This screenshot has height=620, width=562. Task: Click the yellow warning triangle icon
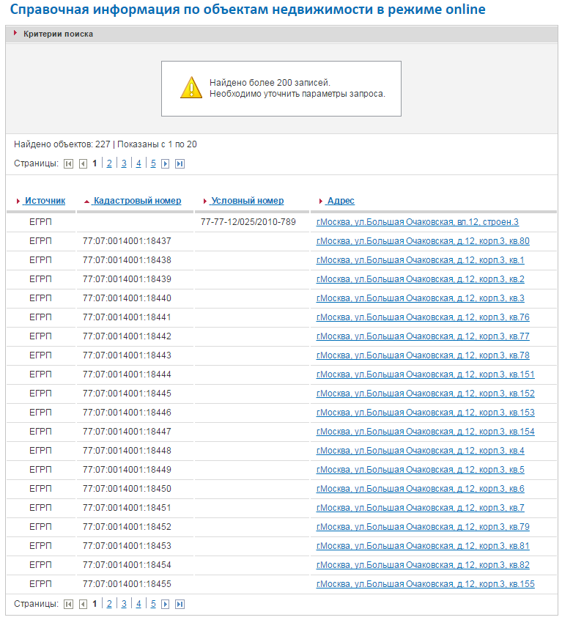[191, 88]
